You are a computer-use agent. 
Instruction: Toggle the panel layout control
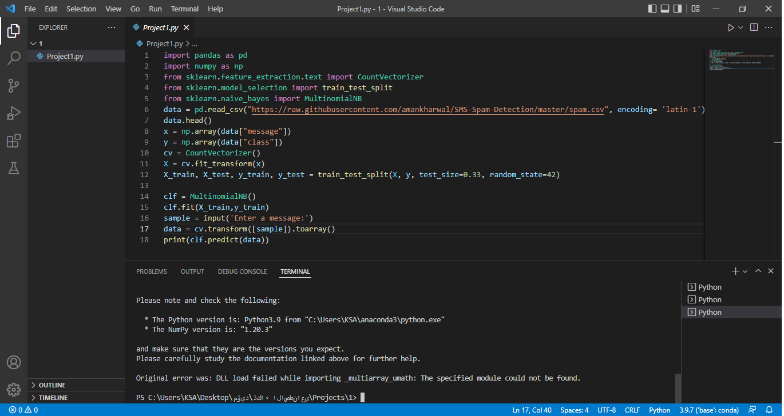[x=666, y=9]
